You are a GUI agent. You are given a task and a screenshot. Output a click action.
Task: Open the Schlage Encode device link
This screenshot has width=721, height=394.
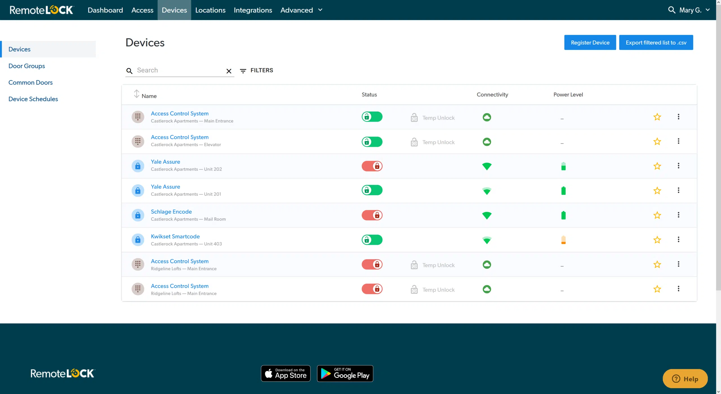pyautogui.click(x=171, y=212)
